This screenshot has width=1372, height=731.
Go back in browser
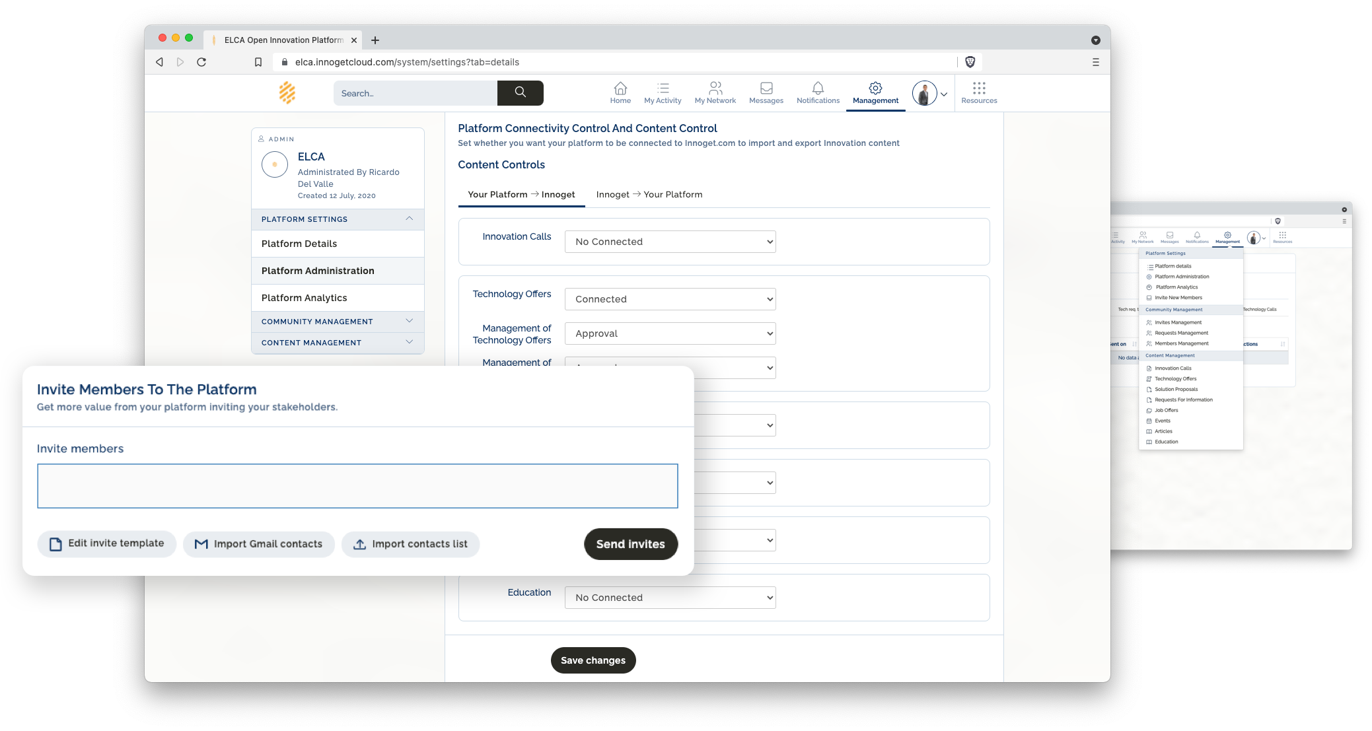point(159,62)
